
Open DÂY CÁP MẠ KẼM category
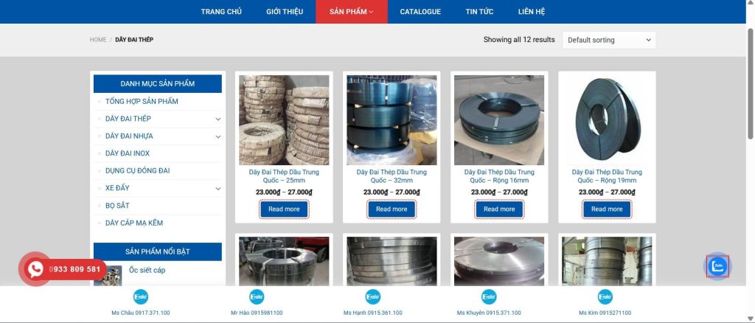(x=134, y=223)
